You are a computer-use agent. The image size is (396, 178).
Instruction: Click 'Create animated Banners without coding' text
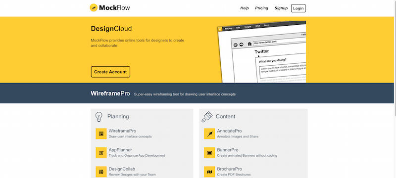[247, 156]
